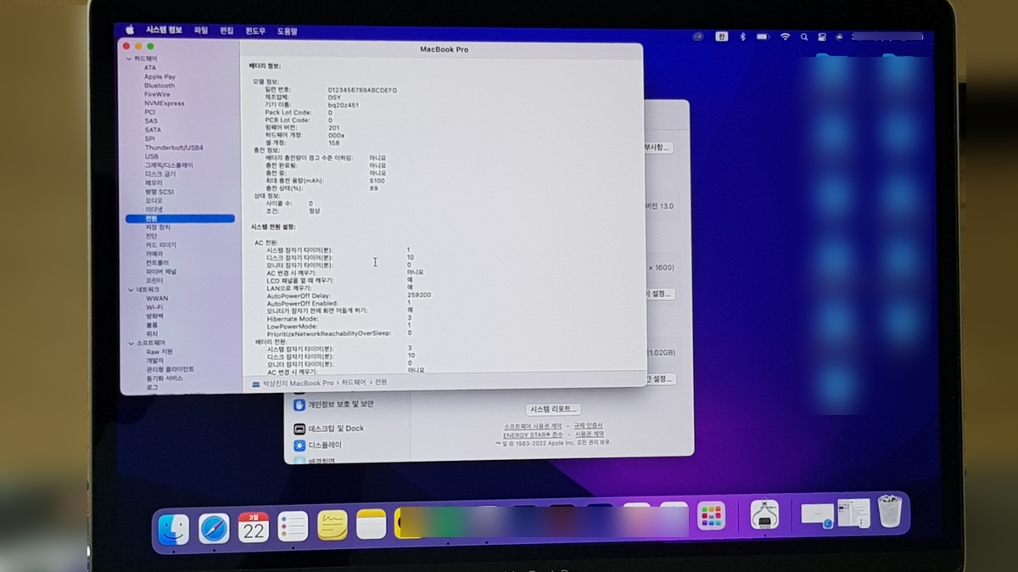Screen dimensions: 1018x572
Task: Click the serial number value 0123456789ABCDEFG
Action: 362,90
